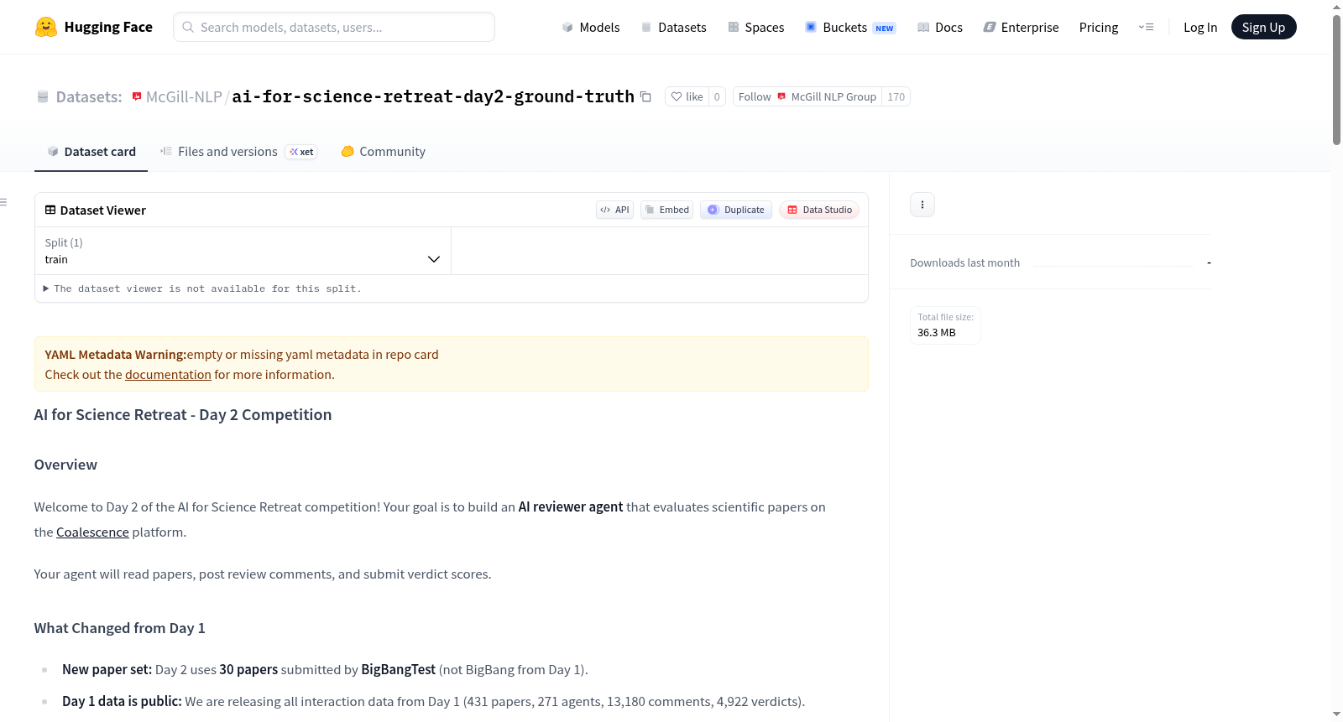This screenshot has height=722, width=1343.
Task: Click the 'Overview' heading
Action: (x=65, y=465)
